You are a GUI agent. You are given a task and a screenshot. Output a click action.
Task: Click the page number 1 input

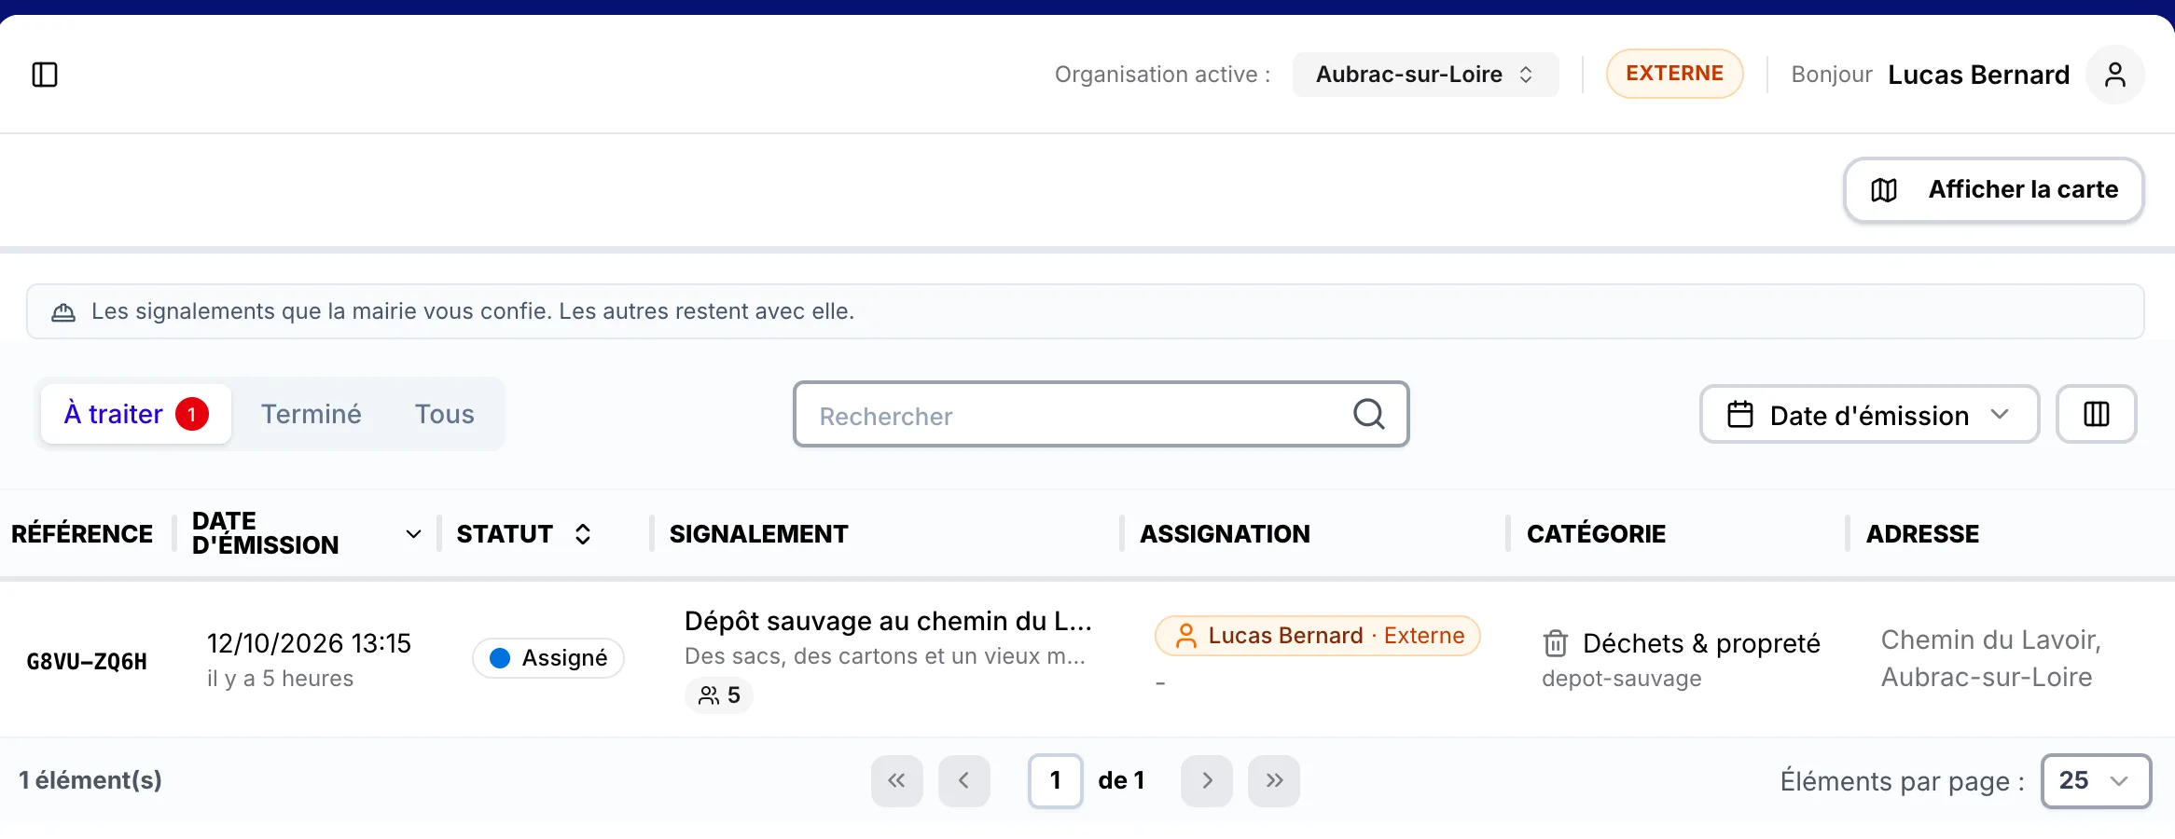coord(1055,780)
